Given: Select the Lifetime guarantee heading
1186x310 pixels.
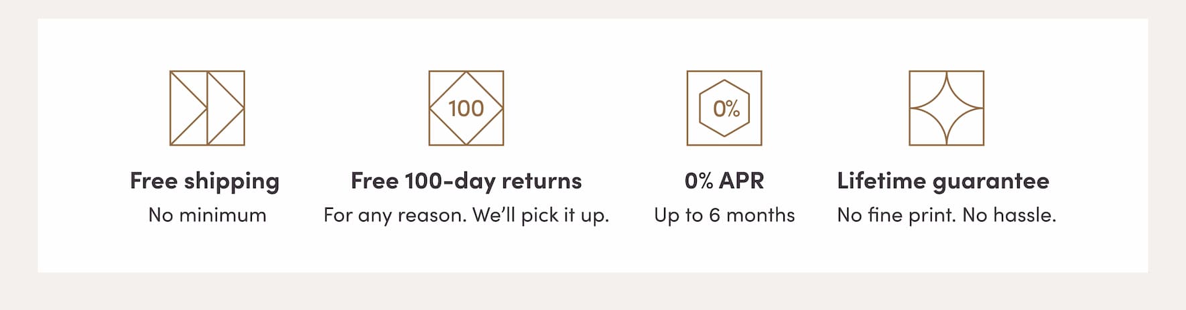Looking at the screenshot, I should tap(943, 181).
